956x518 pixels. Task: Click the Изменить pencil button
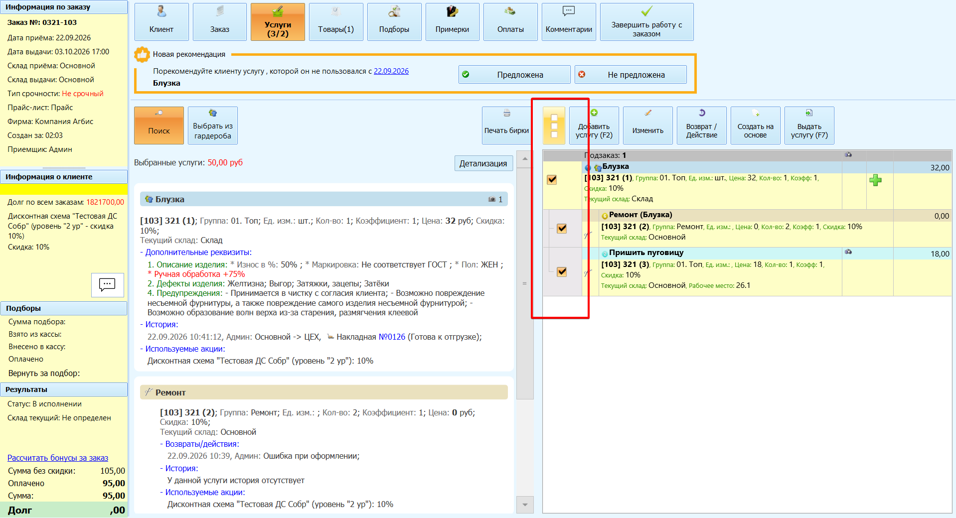(x=648, y=126)
